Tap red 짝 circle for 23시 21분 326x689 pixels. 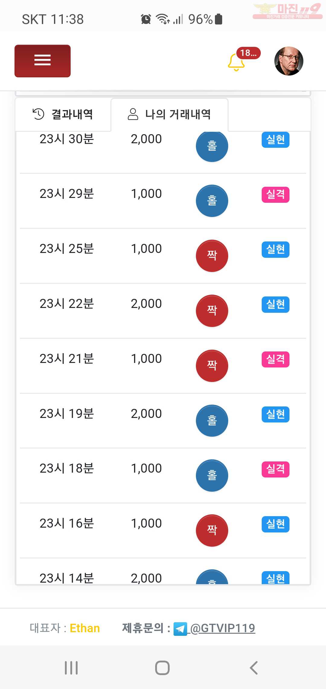click(x=212, y=366)
